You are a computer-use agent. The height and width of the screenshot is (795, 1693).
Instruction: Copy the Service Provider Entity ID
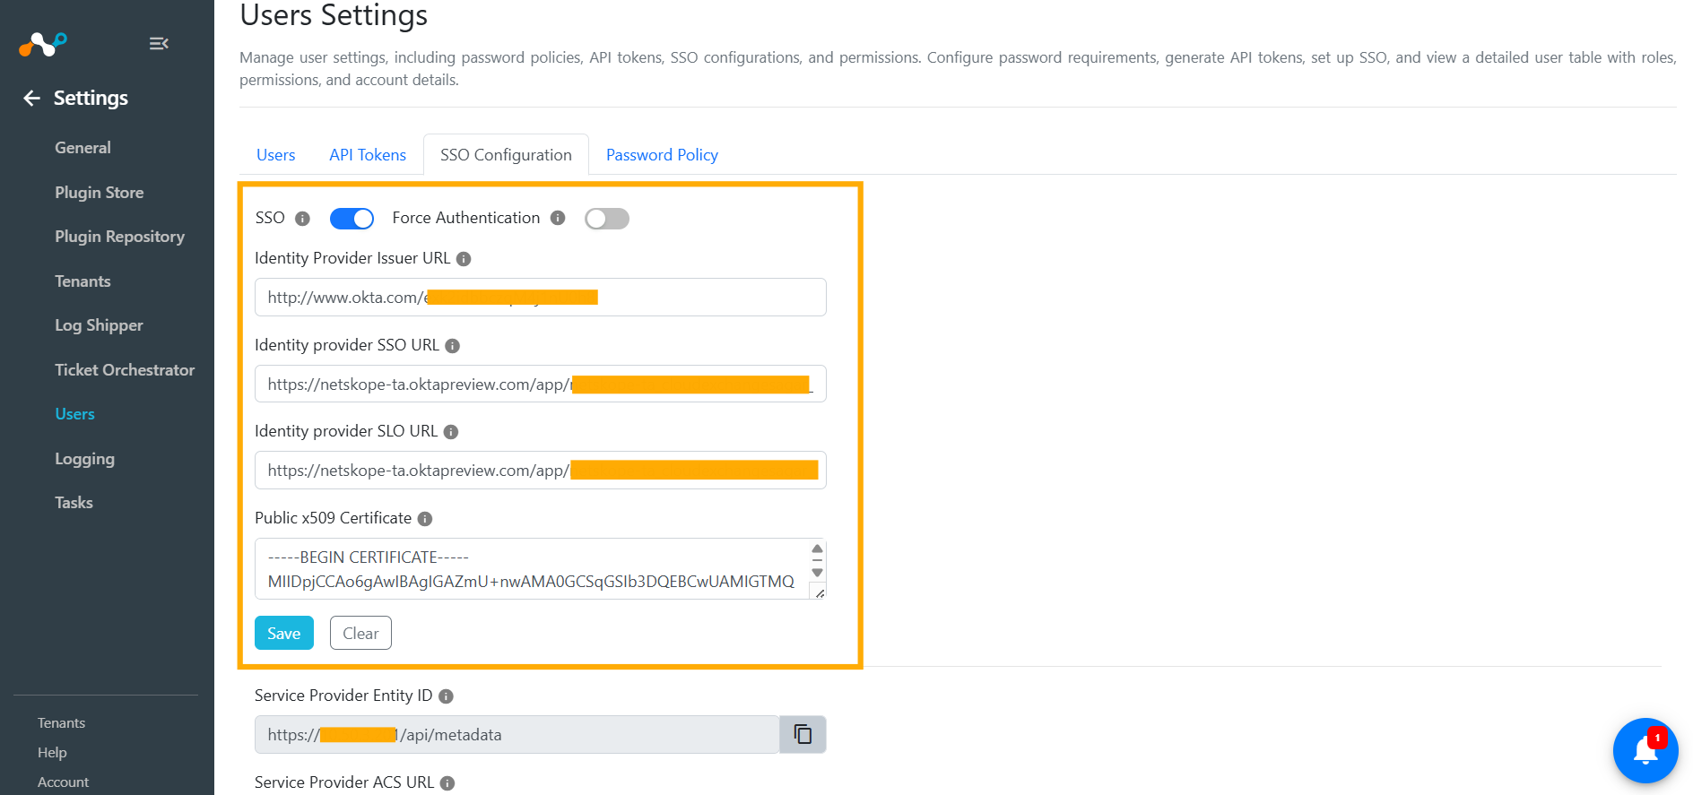(x=803, y=734)
